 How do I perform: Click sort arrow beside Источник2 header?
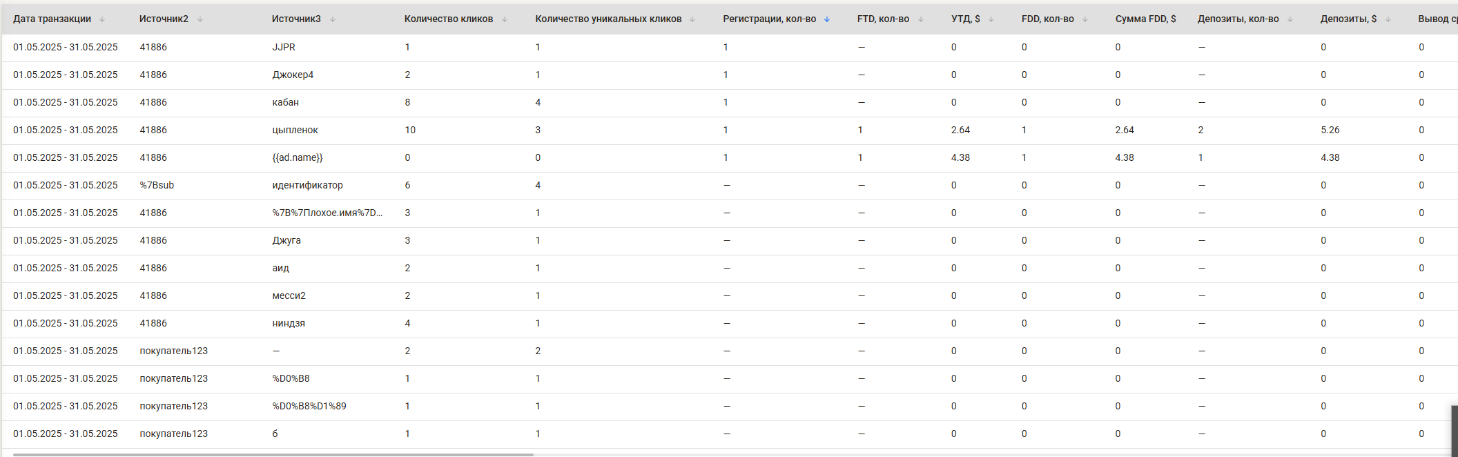point(200,19)
